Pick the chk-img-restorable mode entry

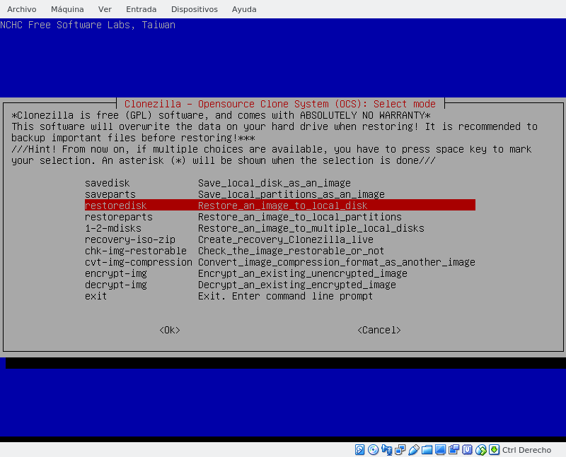pos(280,251)
